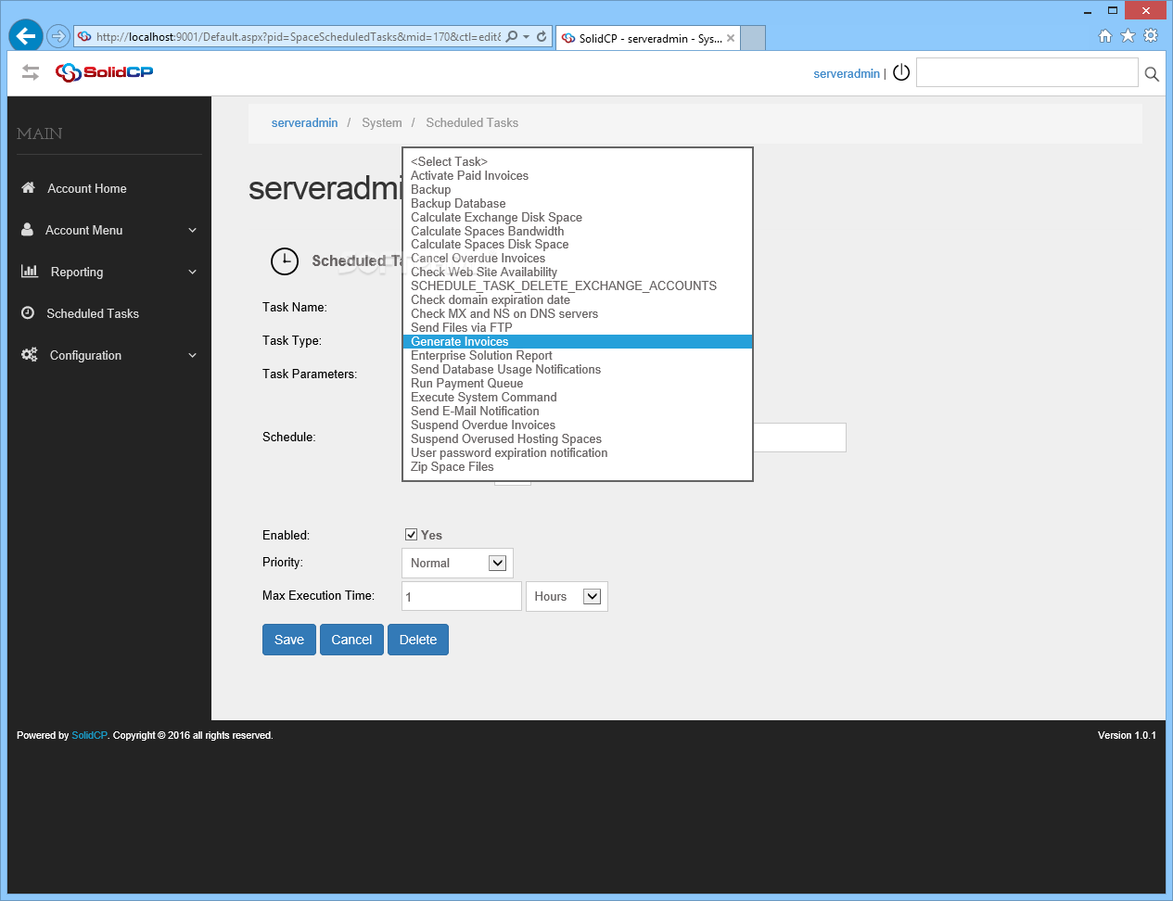Toggle the sidebar collapse arrows icon
Image resolution: width=1173 pixels, height=901 pixels.
click(x=31, y=72)
